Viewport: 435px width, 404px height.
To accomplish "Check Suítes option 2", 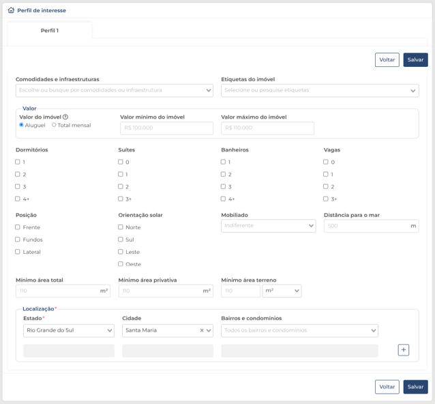I will pos(121,186).
